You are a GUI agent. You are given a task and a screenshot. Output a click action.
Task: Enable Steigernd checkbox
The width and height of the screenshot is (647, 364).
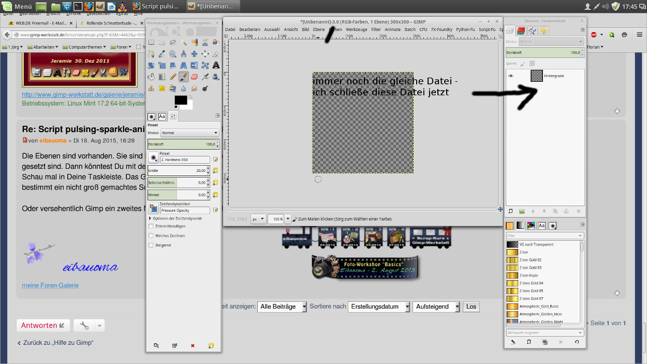coord(151,245)
